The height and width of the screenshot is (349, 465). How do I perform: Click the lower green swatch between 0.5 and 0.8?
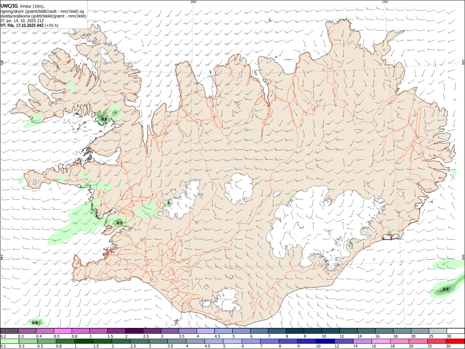click(46, 341)
